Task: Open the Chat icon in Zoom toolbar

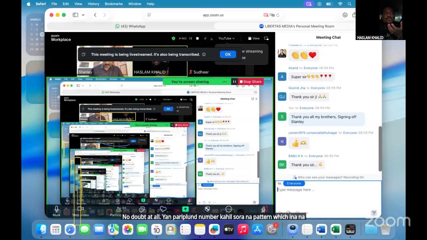Action: (141, 209)
